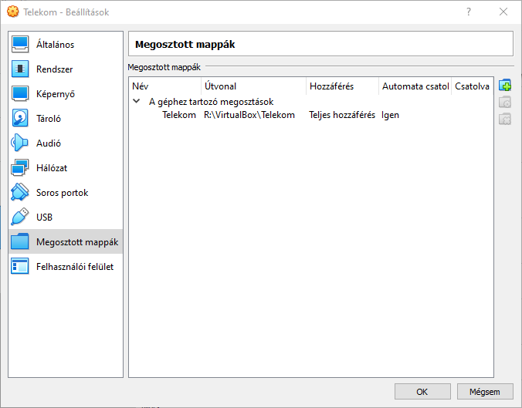
Task: Switch to Általános category label
Action: (56, 45)
